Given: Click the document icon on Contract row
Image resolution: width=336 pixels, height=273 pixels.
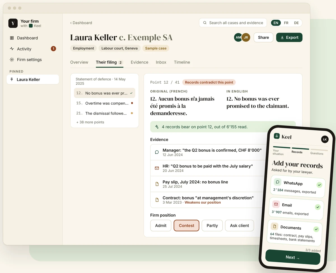Looking at the screenshot, I should coord(157,200).
